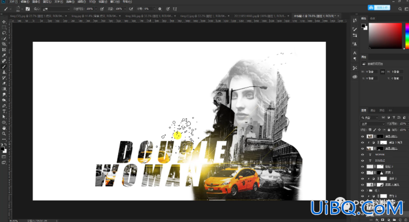This screenshot has height=222, width=409.
Task: Open the layer filter type dropdown
Action: pyautogui.click(x=369, y=118)
